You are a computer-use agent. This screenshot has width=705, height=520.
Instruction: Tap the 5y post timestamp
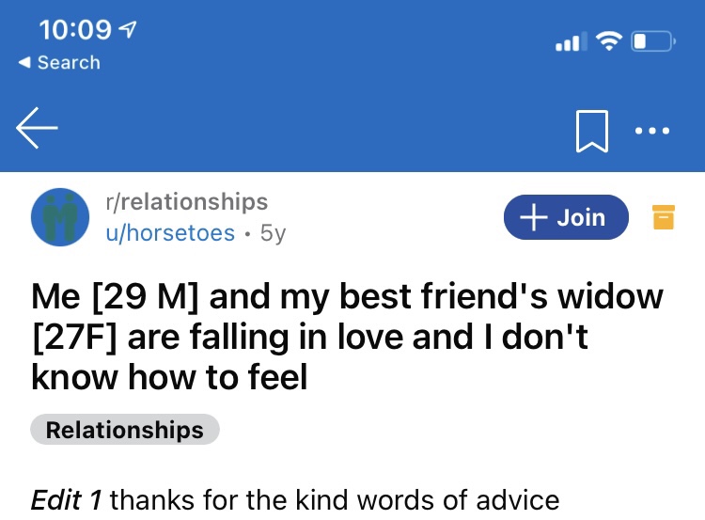pos(273,232)
